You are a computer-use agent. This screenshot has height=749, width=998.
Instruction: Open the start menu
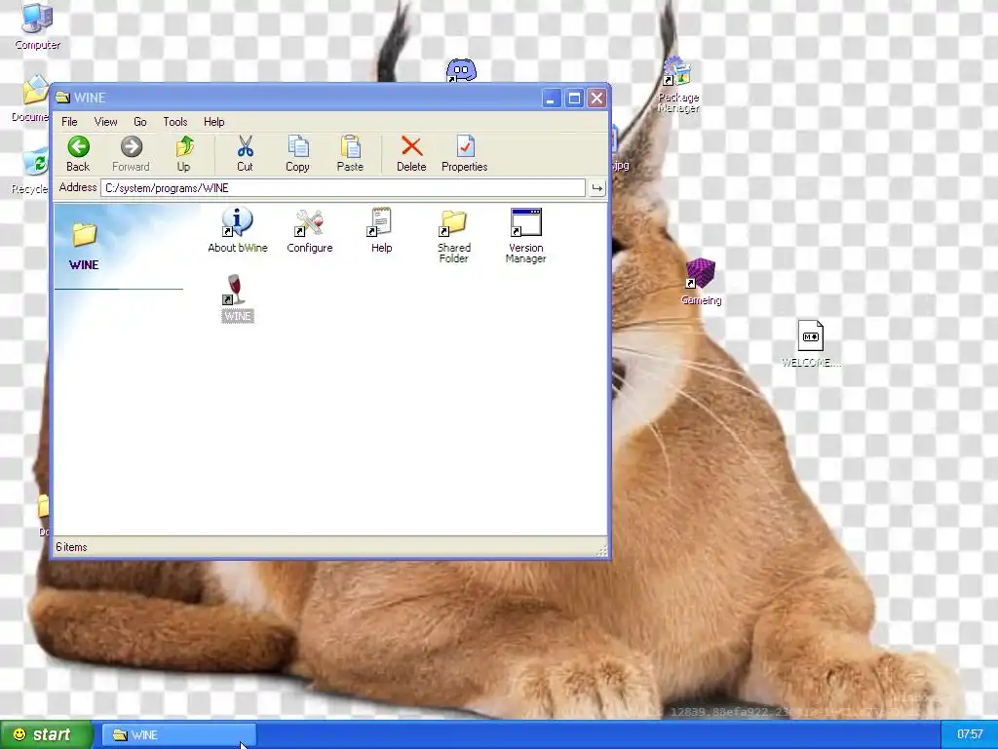[46, 735]
